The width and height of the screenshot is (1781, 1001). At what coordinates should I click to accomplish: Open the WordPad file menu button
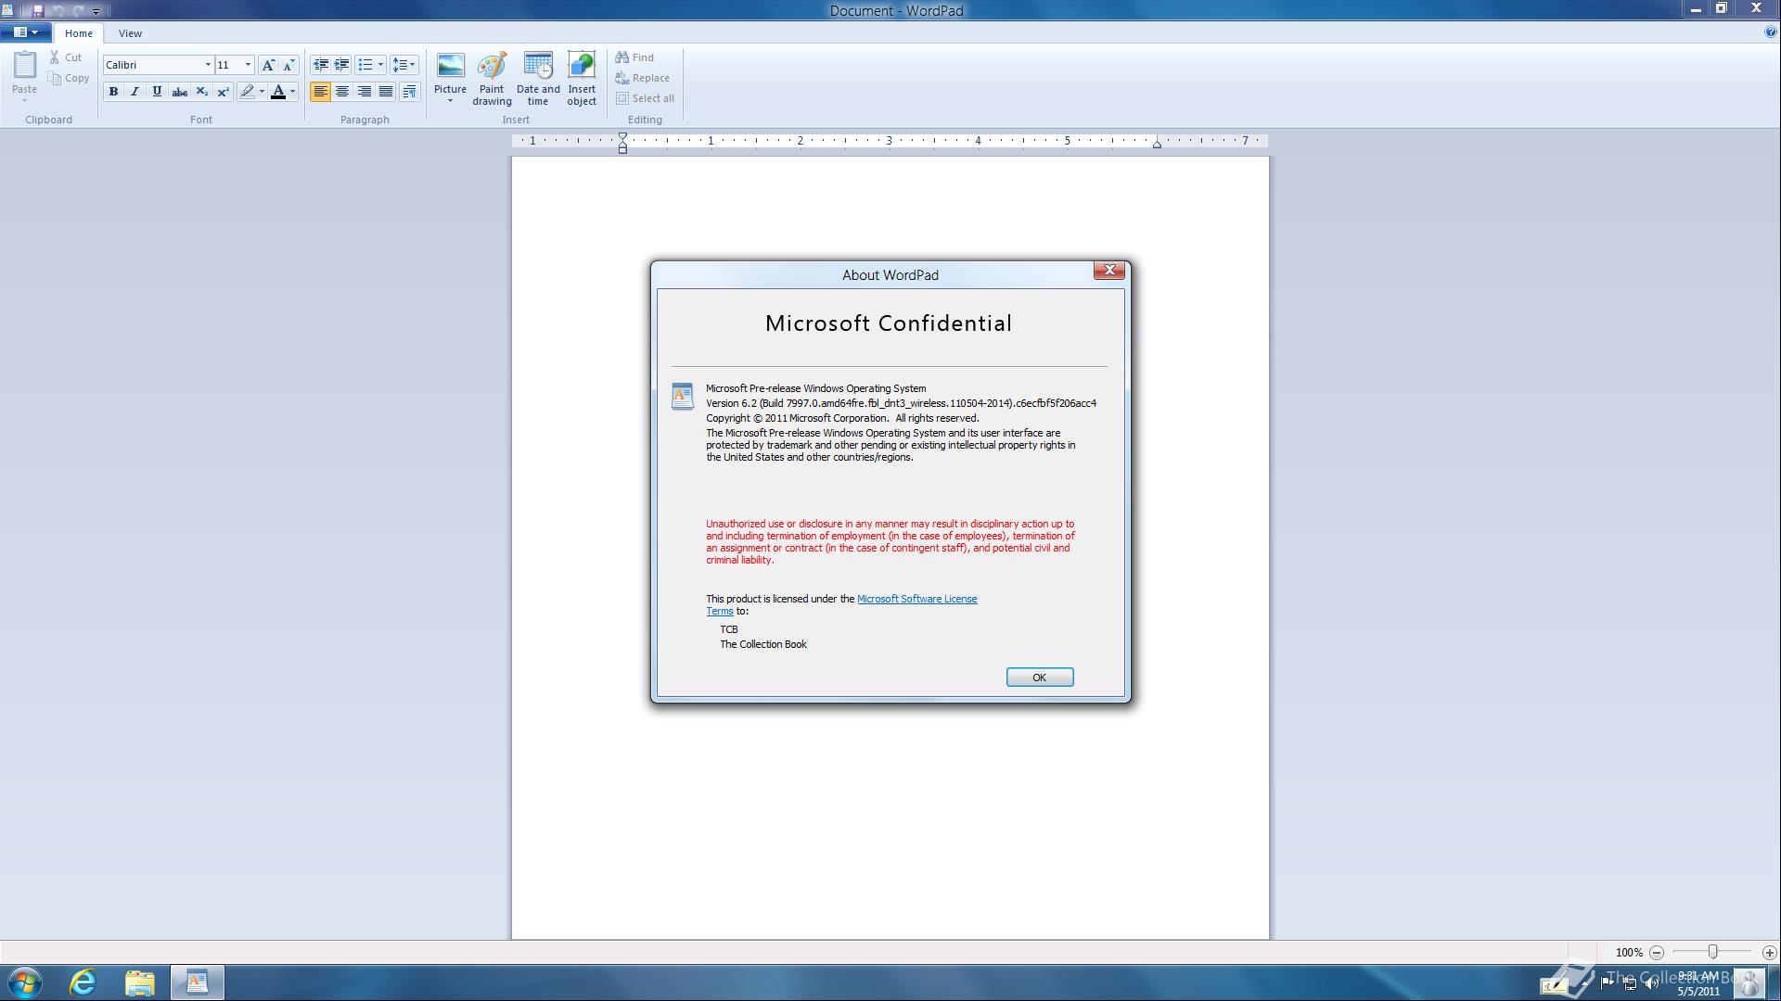pyautogui.click(x=26, y=32)
